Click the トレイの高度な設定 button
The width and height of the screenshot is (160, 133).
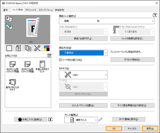click(x=132, y=38)
